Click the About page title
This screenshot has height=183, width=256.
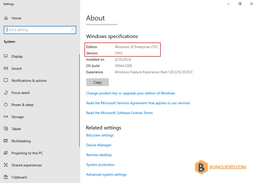pos(96,18)
